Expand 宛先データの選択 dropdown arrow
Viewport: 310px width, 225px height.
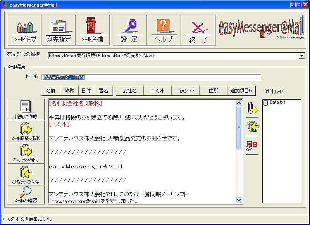click(x=301, y=56)
